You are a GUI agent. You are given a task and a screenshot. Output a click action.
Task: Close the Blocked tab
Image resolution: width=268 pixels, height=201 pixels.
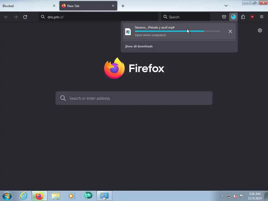pyautogui.click(x=54, y=6)
